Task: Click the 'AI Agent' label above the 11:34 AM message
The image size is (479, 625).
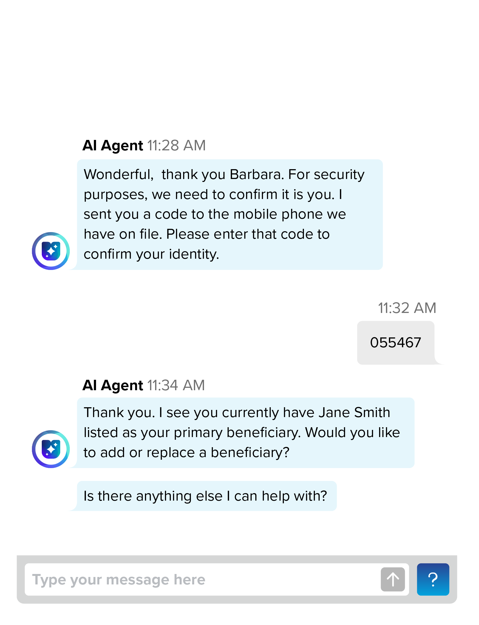Action: (113, 385)
